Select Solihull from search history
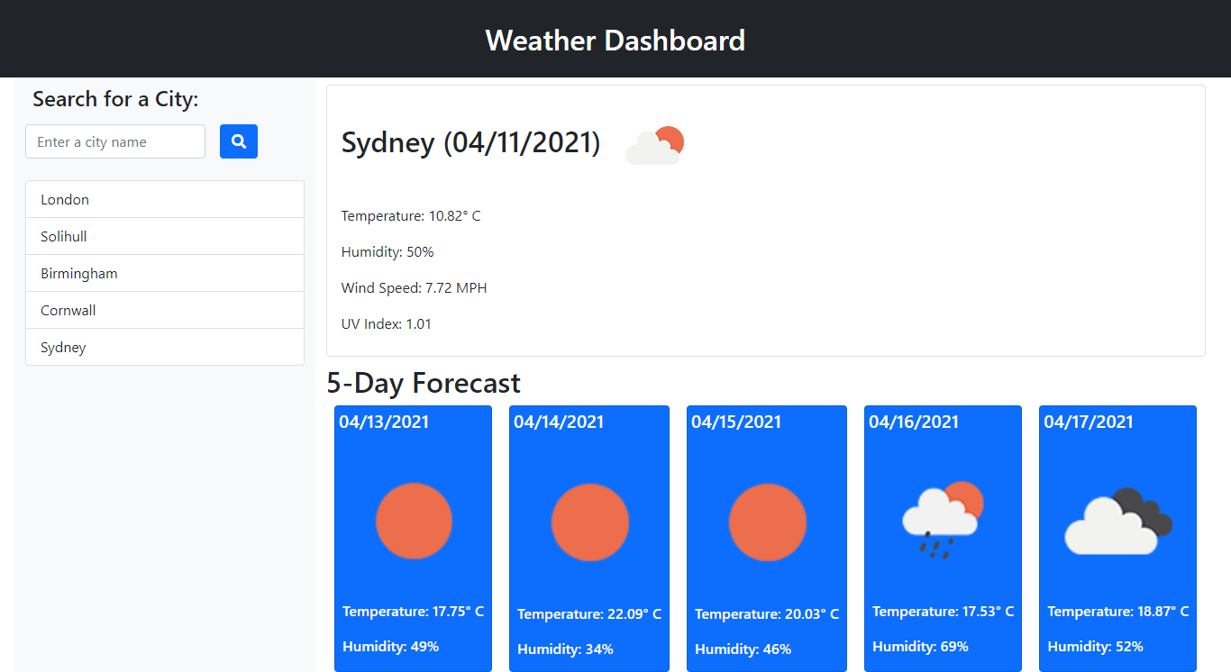 click(165, 236)
